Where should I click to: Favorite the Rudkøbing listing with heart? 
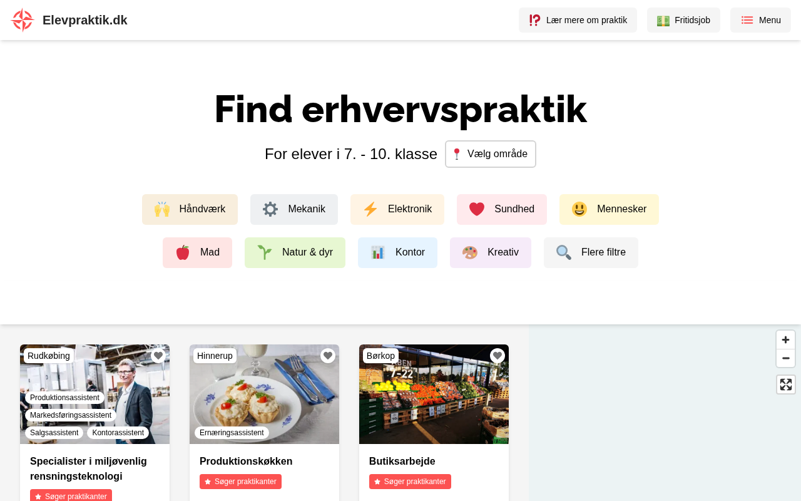[158, 356]
